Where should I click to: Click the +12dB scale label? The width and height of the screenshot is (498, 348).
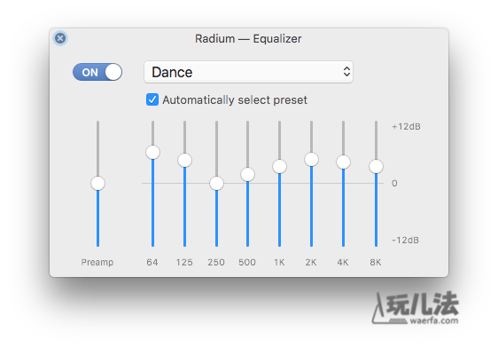(x=406, y=127)
